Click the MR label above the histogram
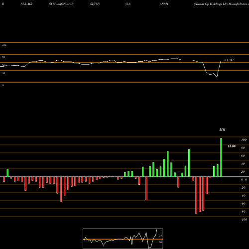The width and height of the screenshot is (249, 249). pyautogui.click(x=222, y=129)
